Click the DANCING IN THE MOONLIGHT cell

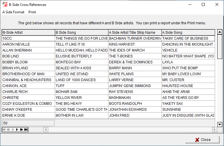point(188,44)
